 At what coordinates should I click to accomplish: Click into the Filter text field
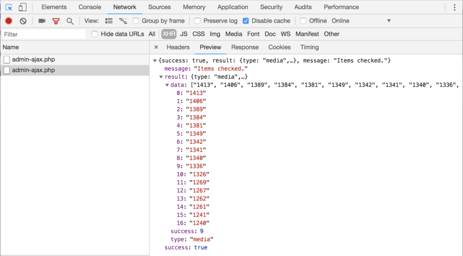tap(44, 34)
